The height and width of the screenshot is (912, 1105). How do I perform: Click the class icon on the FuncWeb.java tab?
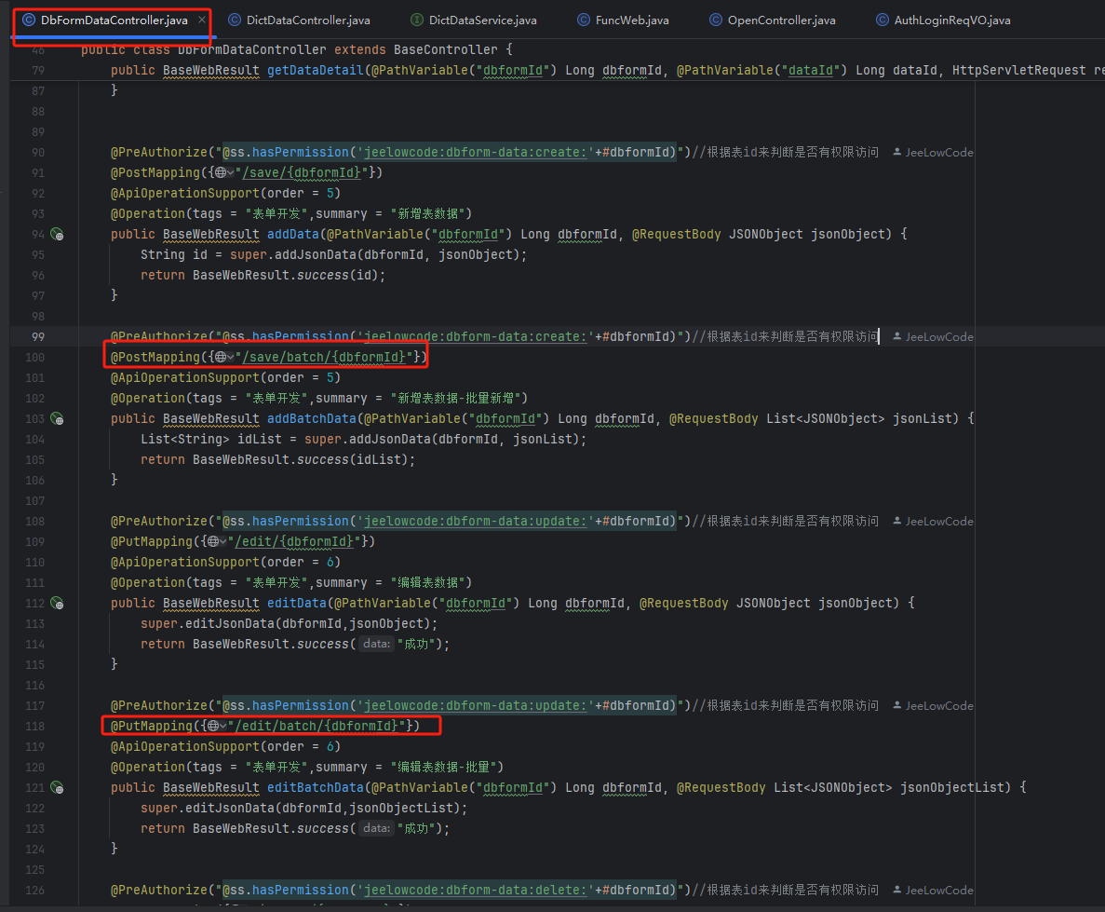[584, 20]
